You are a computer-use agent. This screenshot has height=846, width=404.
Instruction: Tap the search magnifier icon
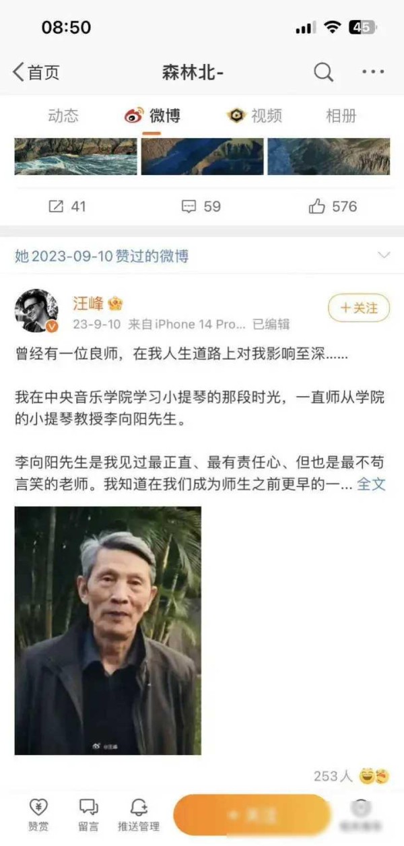tap(324, 72)
